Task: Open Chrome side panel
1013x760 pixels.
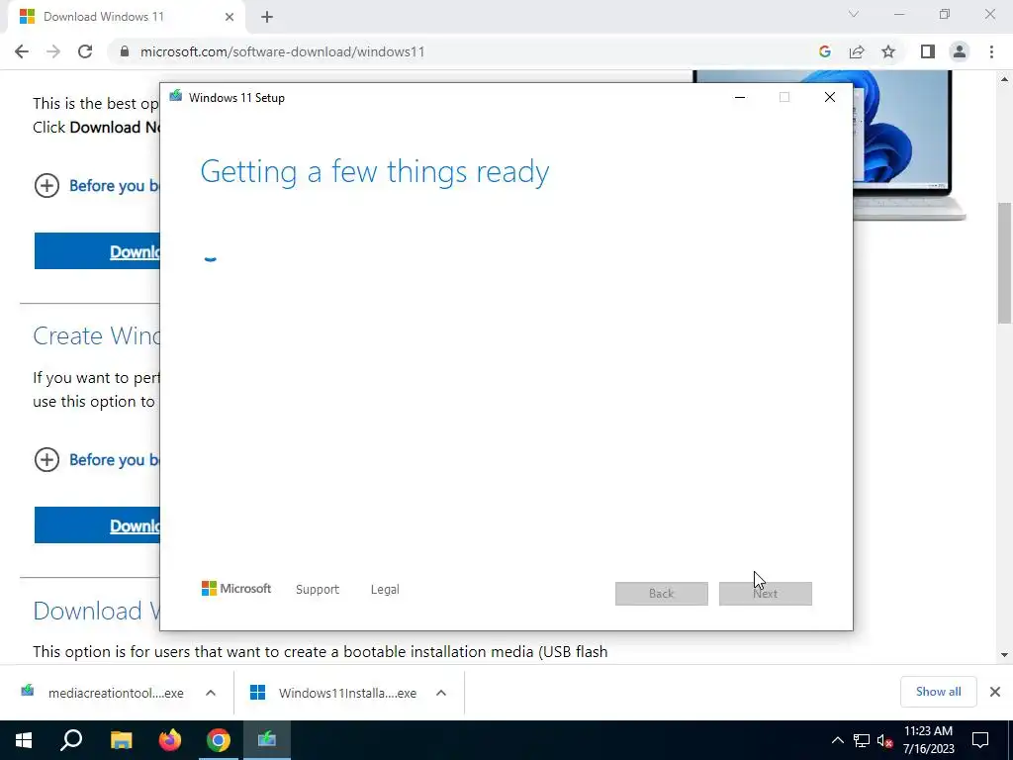Action: [x=928, y=51]
